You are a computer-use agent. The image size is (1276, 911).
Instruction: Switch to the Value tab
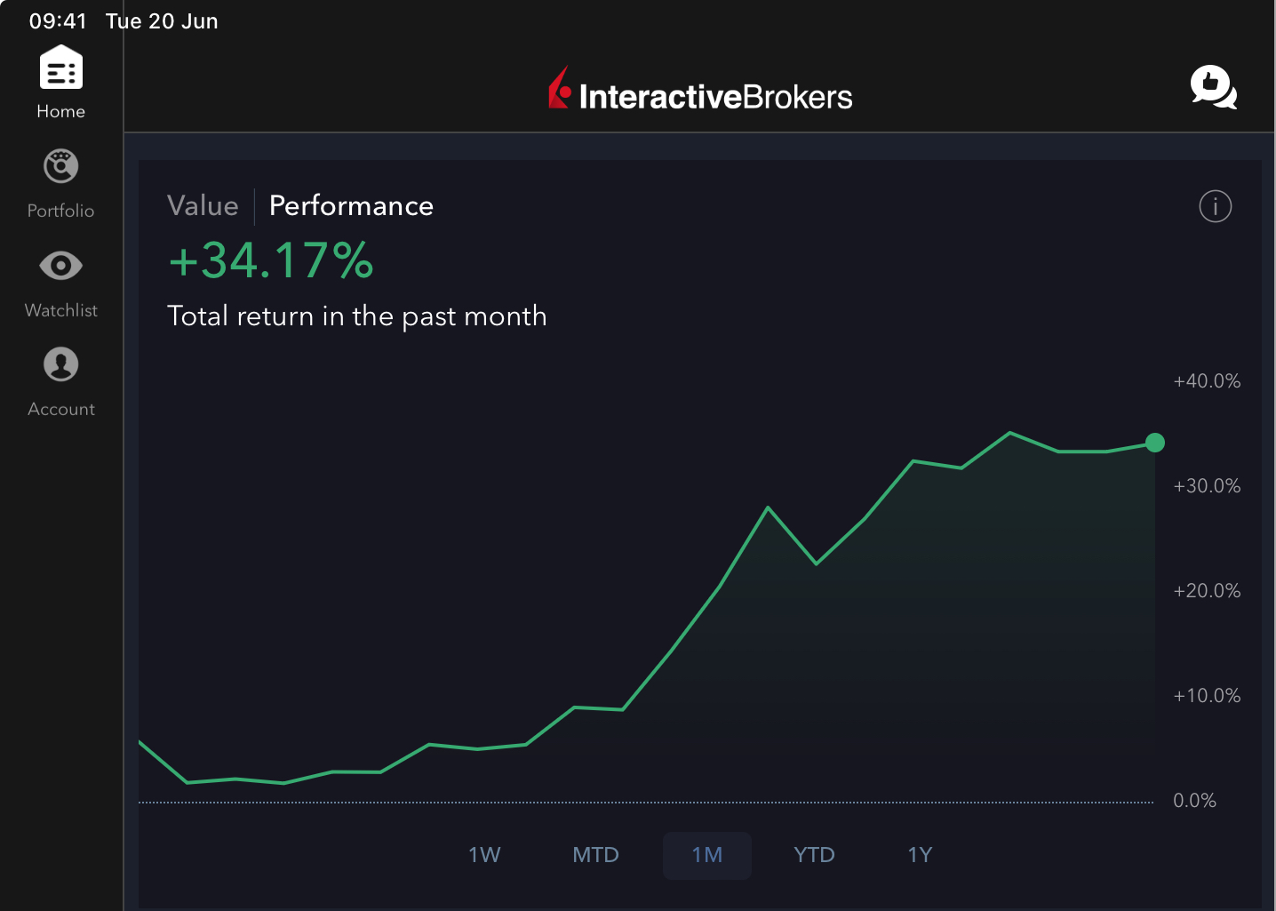[203, 206]
